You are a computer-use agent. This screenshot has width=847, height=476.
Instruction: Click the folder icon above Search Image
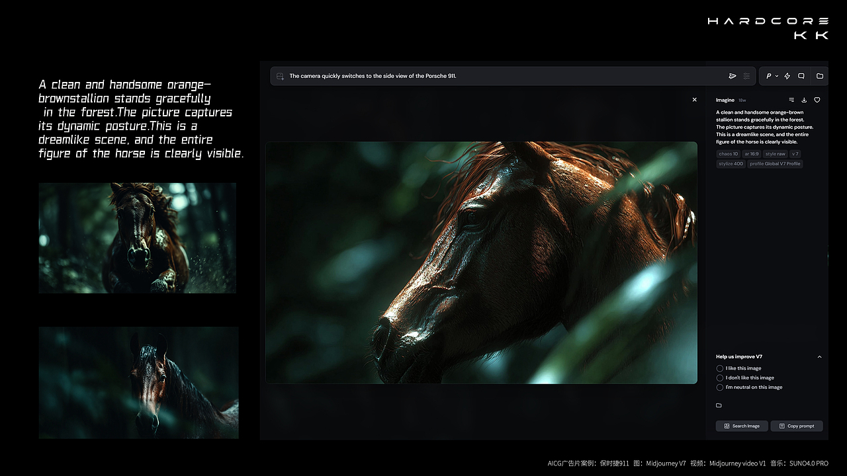click(719, 405)
